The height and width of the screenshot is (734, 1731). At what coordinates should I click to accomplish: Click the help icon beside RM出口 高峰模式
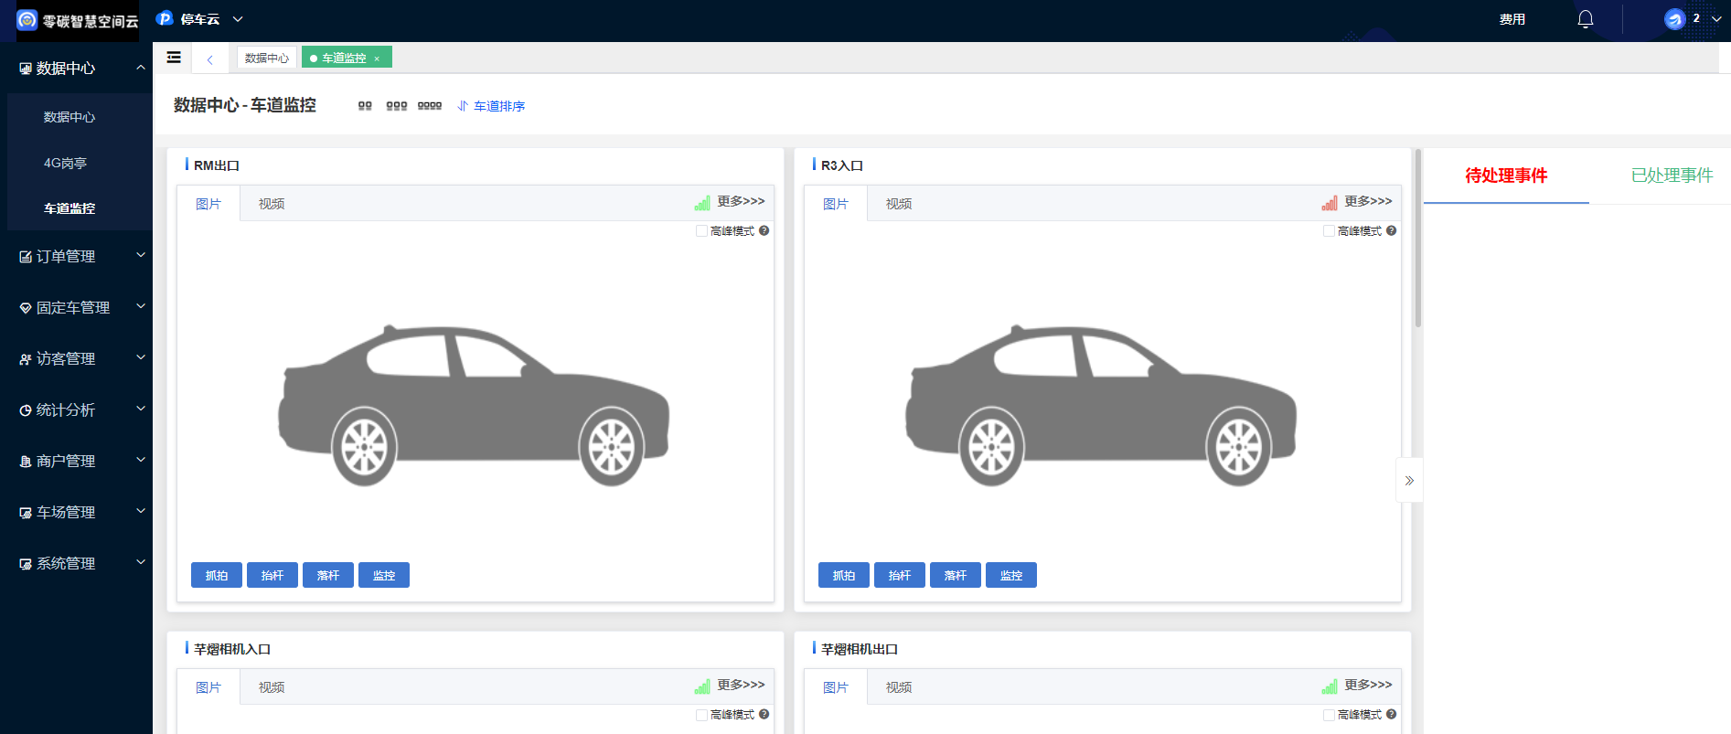pyautogui.click(x=764, y=230)
